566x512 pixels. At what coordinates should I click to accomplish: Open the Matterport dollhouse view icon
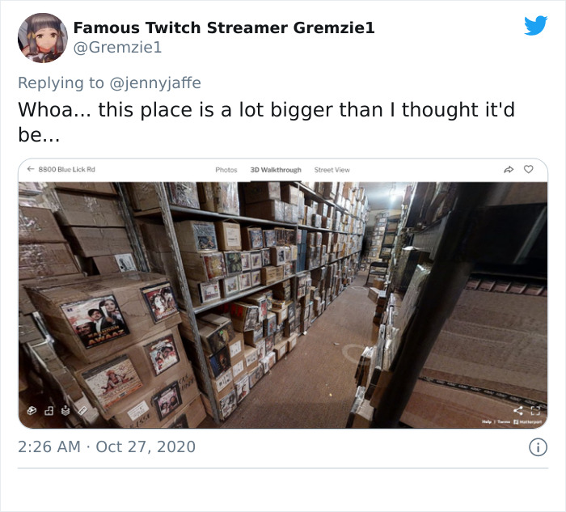(x=32, y=410)
